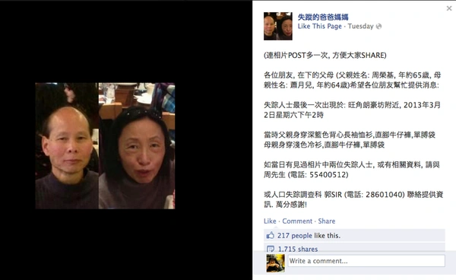Close the photo viewer with the X
Screen dimensions: 456x280
click(x=449, y=8)
